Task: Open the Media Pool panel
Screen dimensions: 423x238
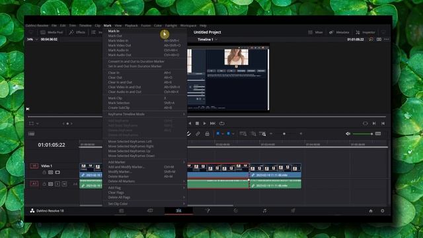Action: 52,32
